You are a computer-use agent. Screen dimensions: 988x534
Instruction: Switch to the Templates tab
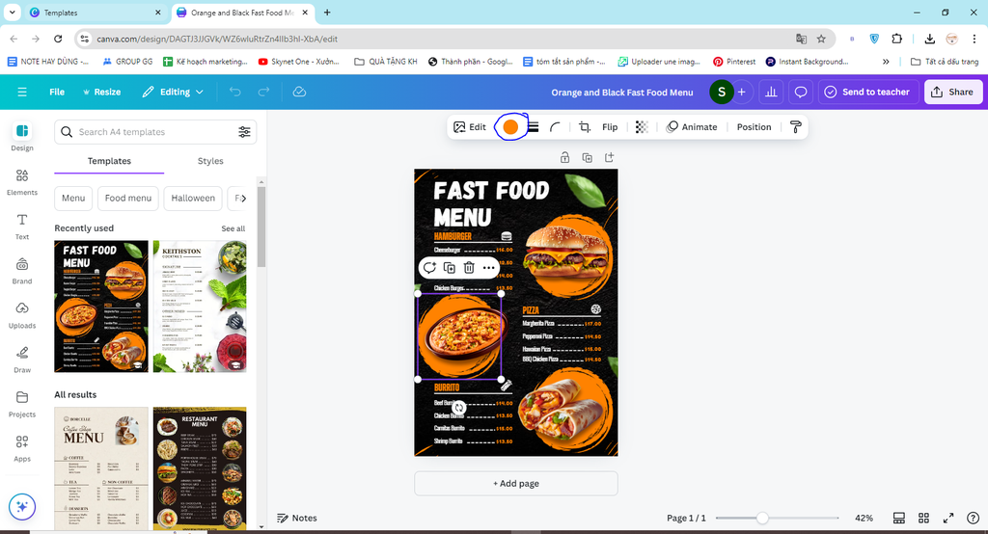(109, 161)
